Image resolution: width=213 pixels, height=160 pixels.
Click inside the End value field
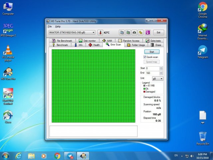coord(152,73)
